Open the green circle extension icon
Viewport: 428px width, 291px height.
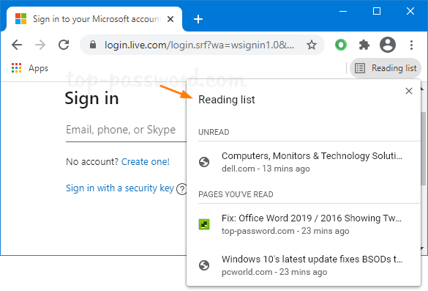click(341, 45)
